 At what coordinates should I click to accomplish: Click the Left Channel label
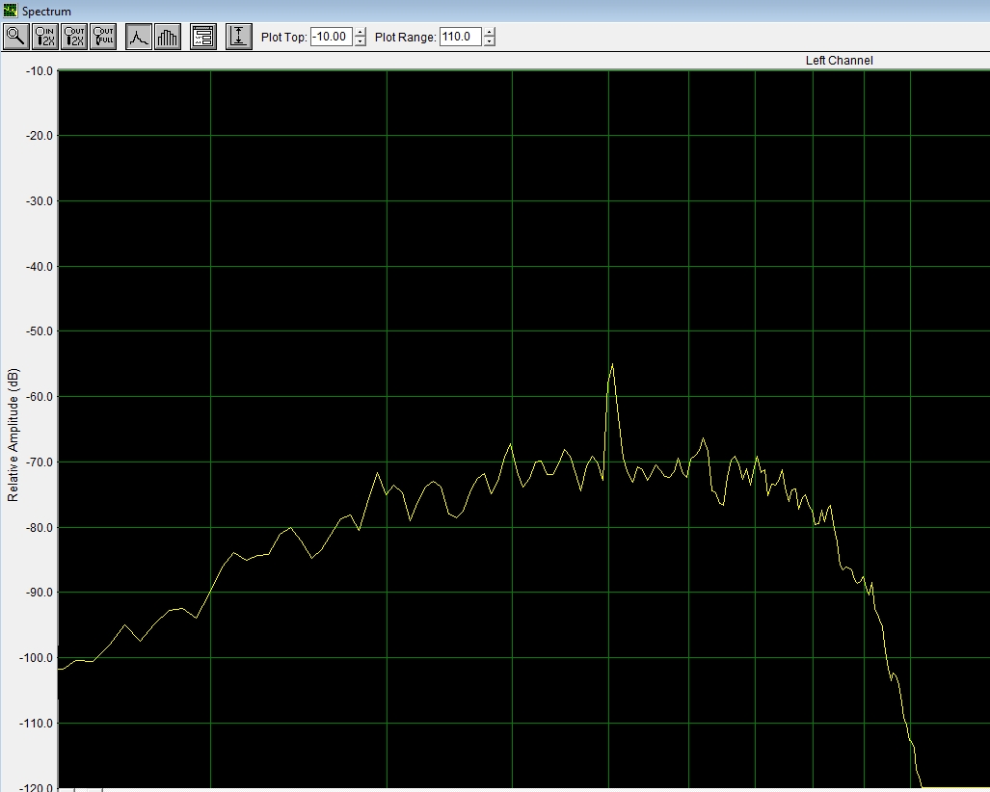[839, 61]
